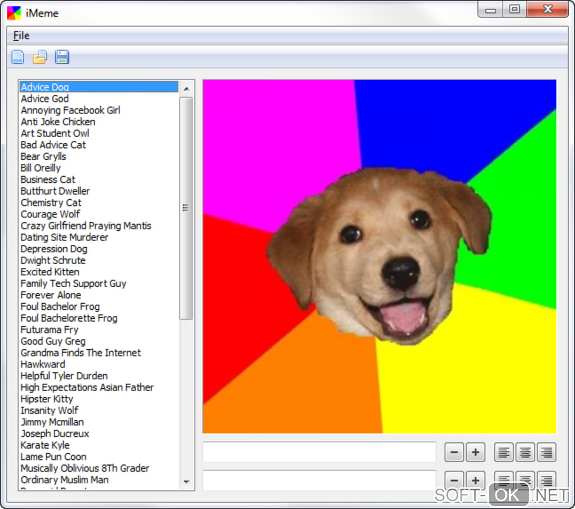Image resolution: width=575 pixels, height=509 pixels.
Task: Open the File menu
Action: click(21, 36)
